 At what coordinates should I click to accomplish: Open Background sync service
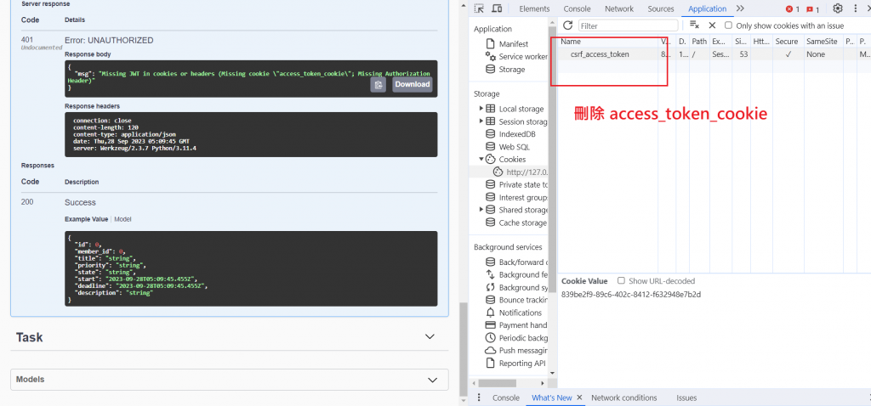[x=516, y=287]
